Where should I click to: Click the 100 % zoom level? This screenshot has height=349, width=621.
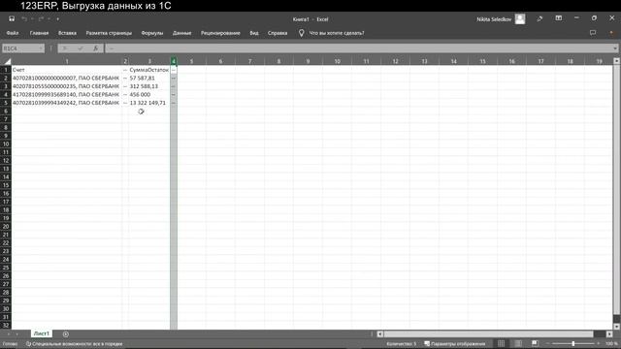click(611, 343)
